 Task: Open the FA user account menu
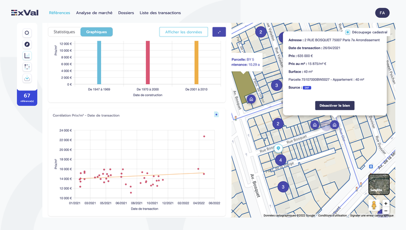pyautogui.click(x=382, y=13)
